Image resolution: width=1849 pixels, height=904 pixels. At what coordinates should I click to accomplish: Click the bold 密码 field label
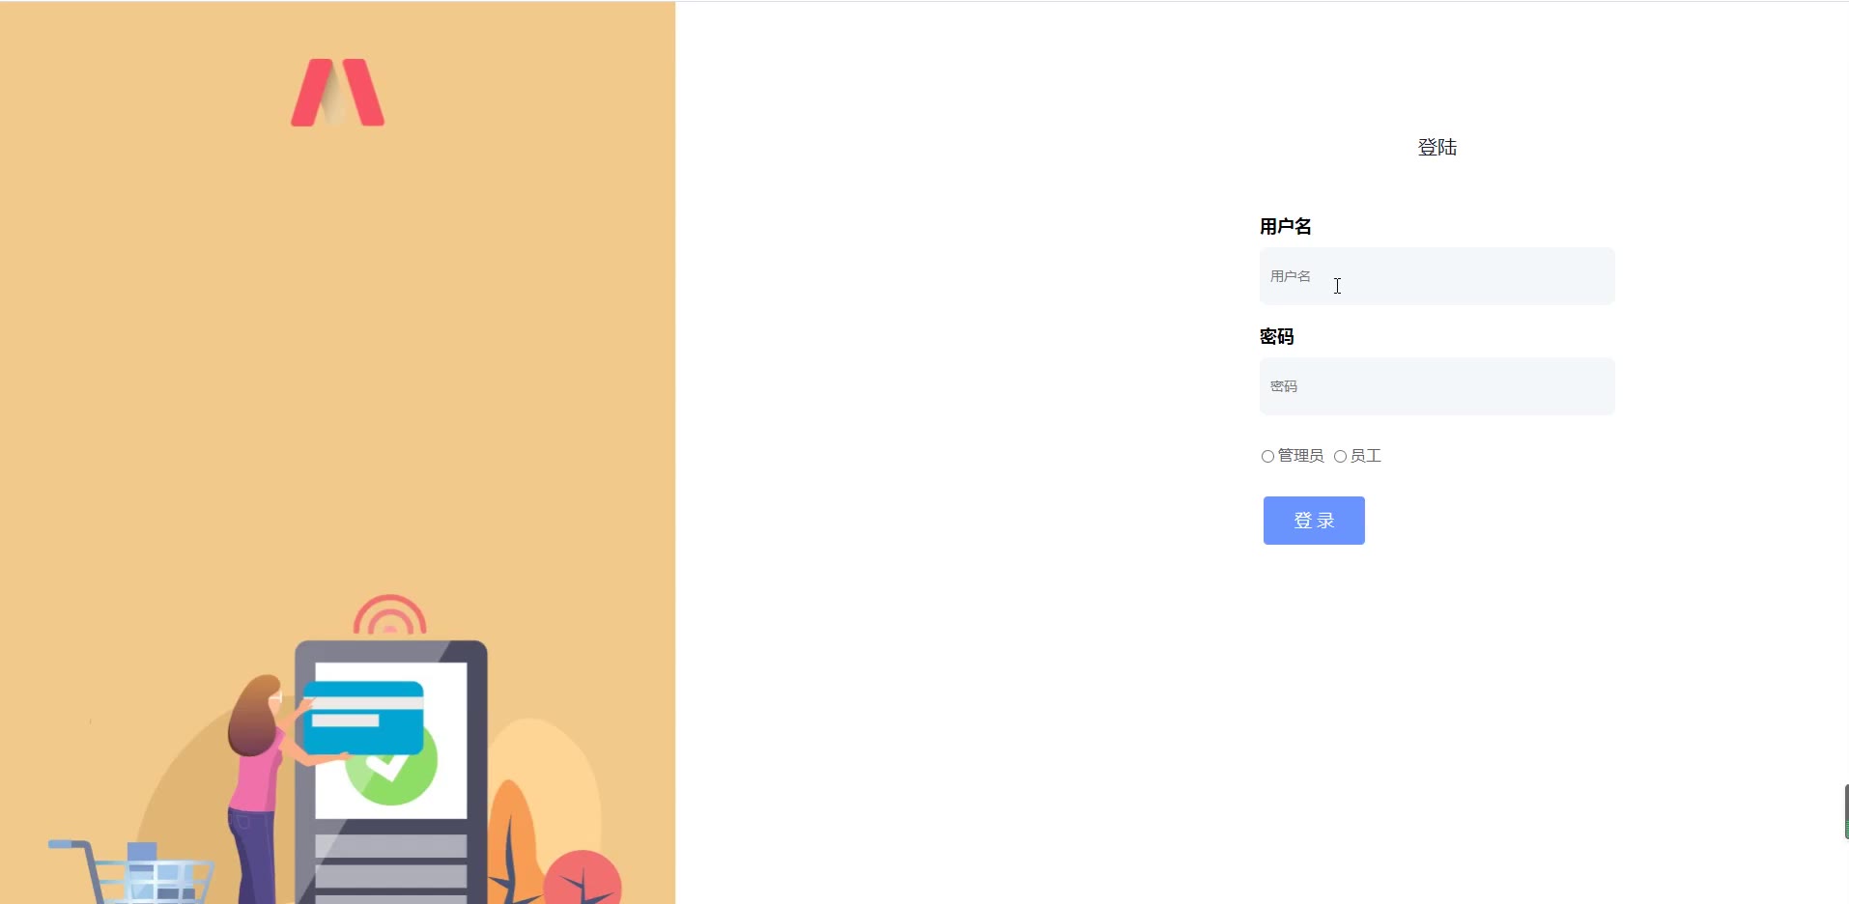(1276, 336)
